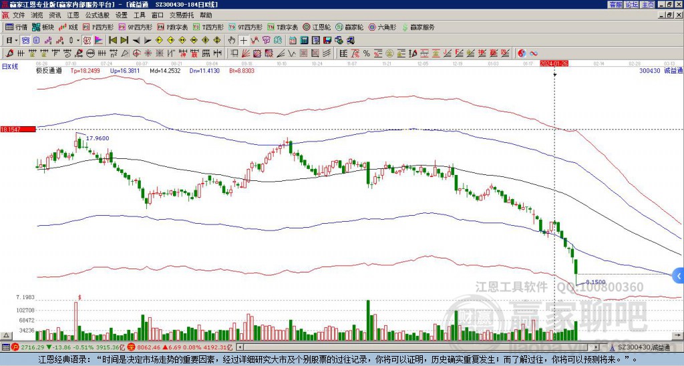
Task: Jump to last bar with green skip-forward icon
Action: [124, 41]
